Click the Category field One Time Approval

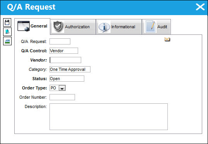click(70, 69)
